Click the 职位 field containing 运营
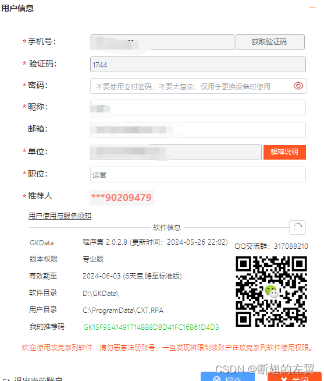 click(198, 174)
